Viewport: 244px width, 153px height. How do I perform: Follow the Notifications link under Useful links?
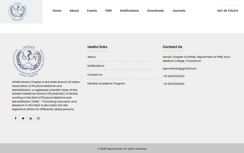coord(96,66)
